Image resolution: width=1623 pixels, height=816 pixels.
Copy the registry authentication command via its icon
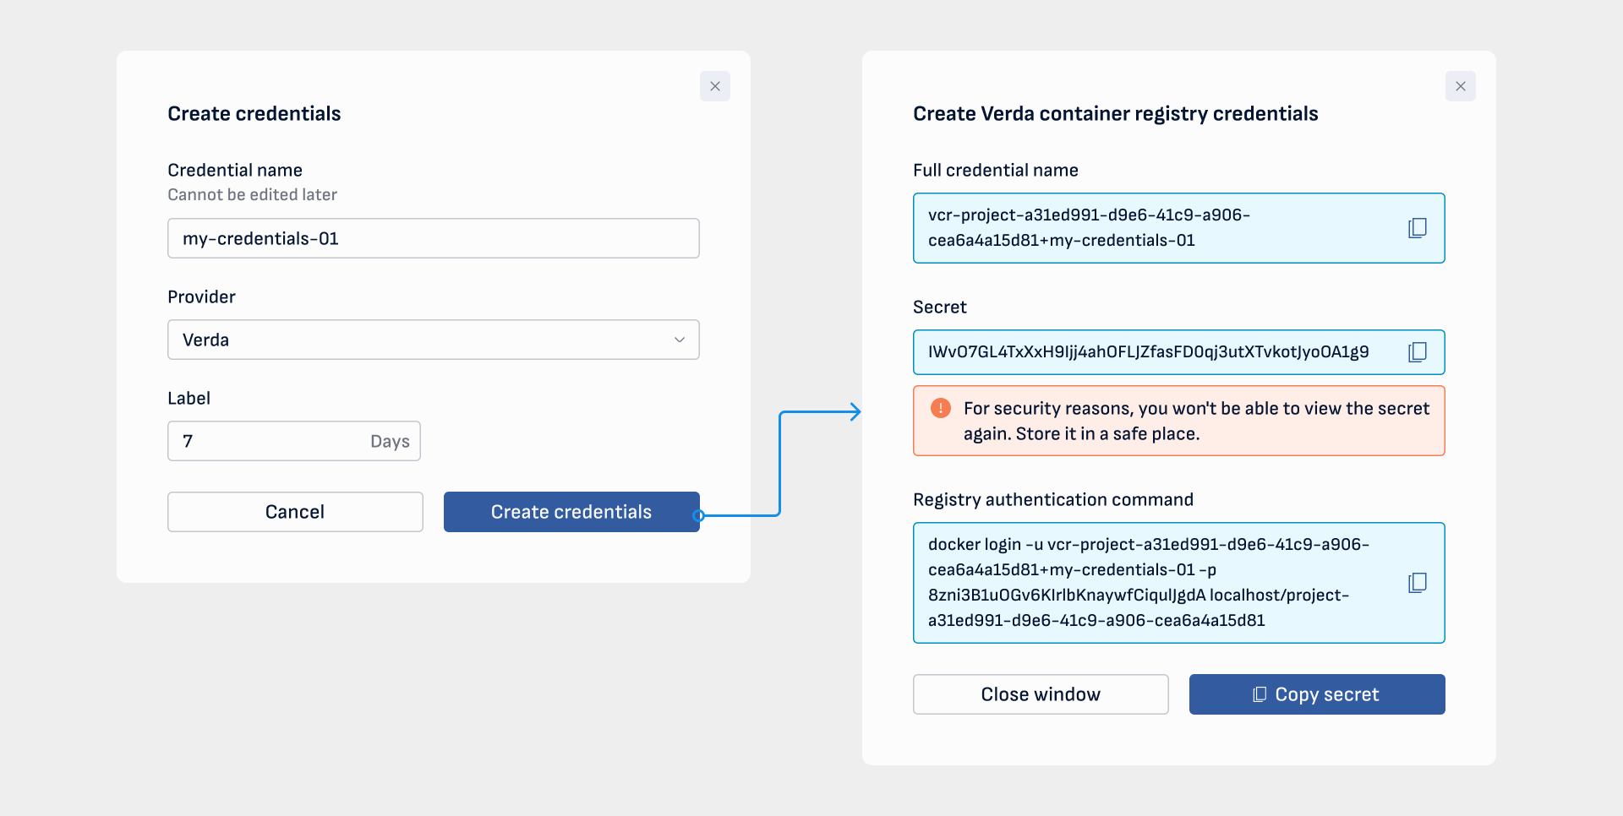[1418, 583]
